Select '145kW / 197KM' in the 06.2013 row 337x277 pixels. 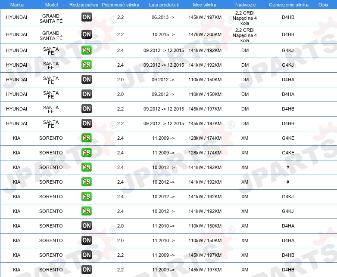[205, 17]
